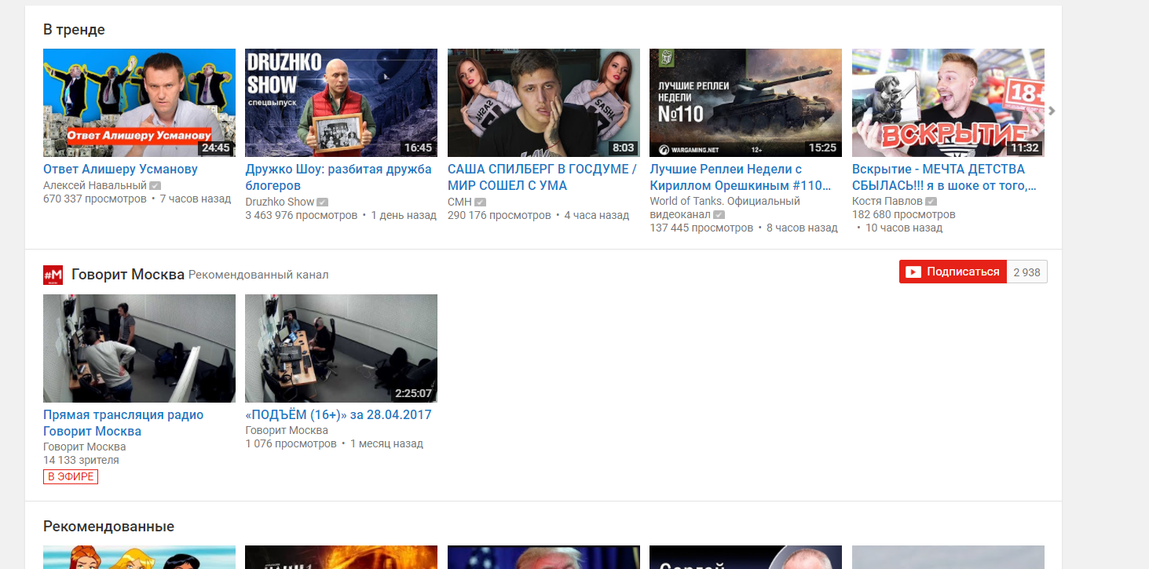Open title 'Дружко Шоу: разбитая дружба блогеров'

tap(338, 177)
